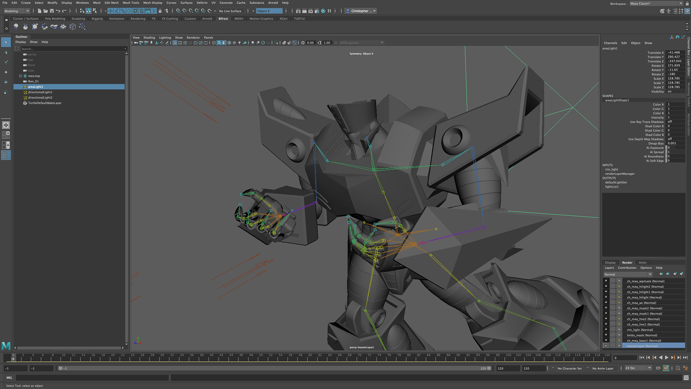Click the lock selection padlock icon
691x389 pixels.
click(x=160, y=11)
